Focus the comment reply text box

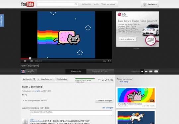tap(71, 113)
